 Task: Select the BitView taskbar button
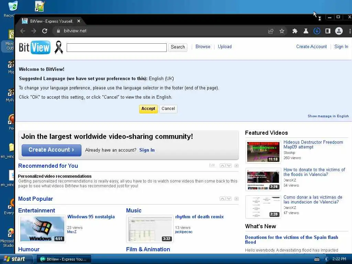[x=64, y=259]
